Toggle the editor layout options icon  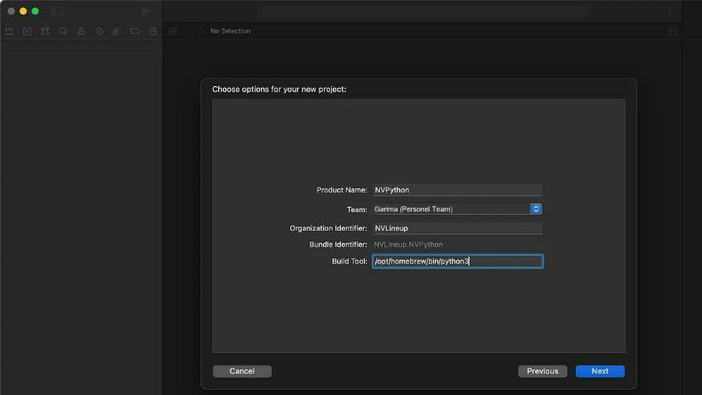click(x=672, y=31)
